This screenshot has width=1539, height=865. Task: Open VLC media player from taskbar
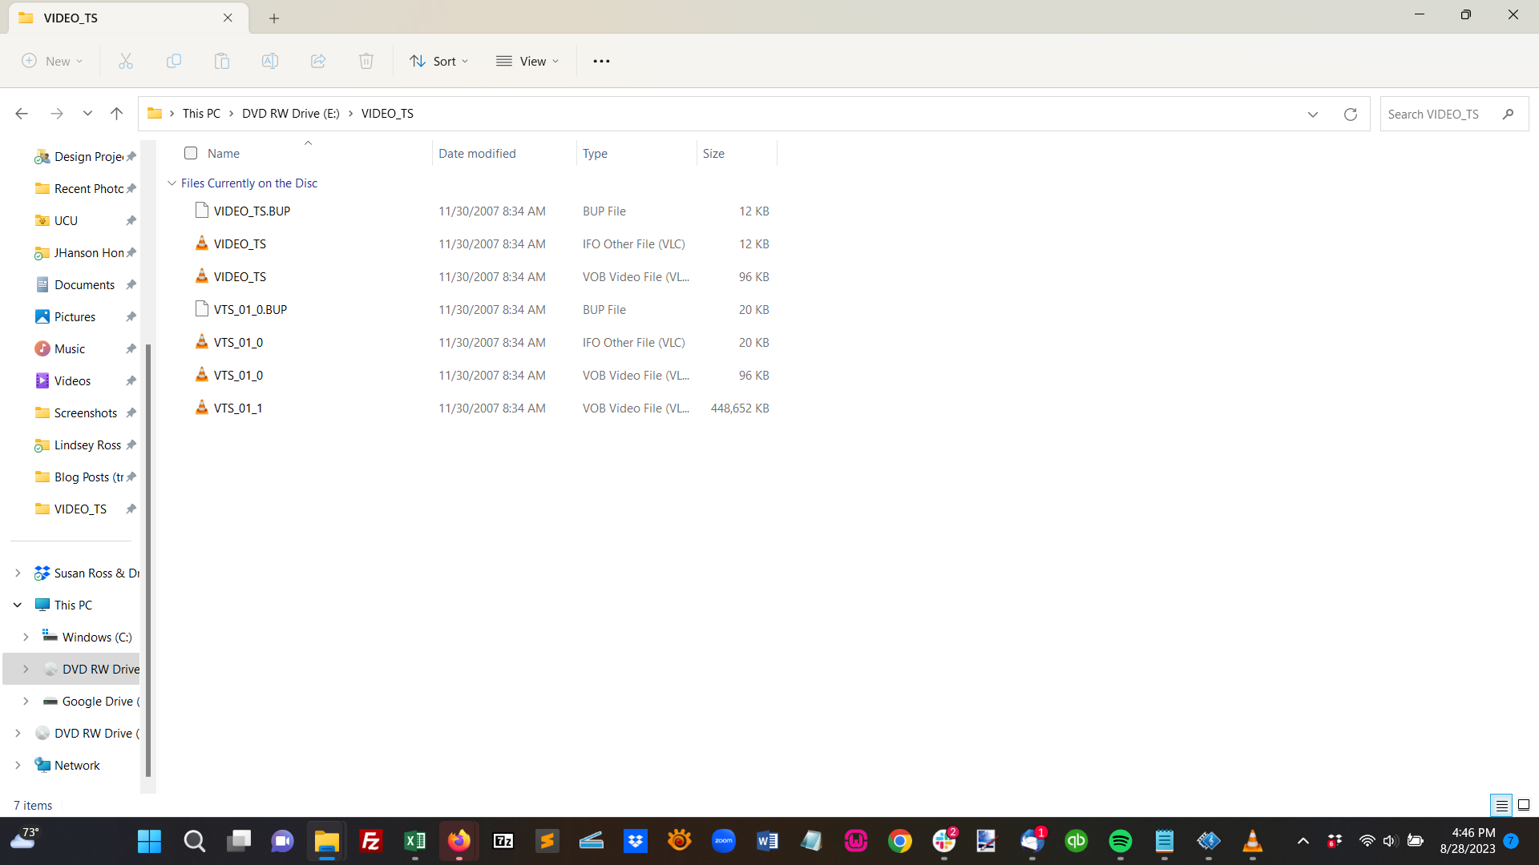click(1252, 841)
